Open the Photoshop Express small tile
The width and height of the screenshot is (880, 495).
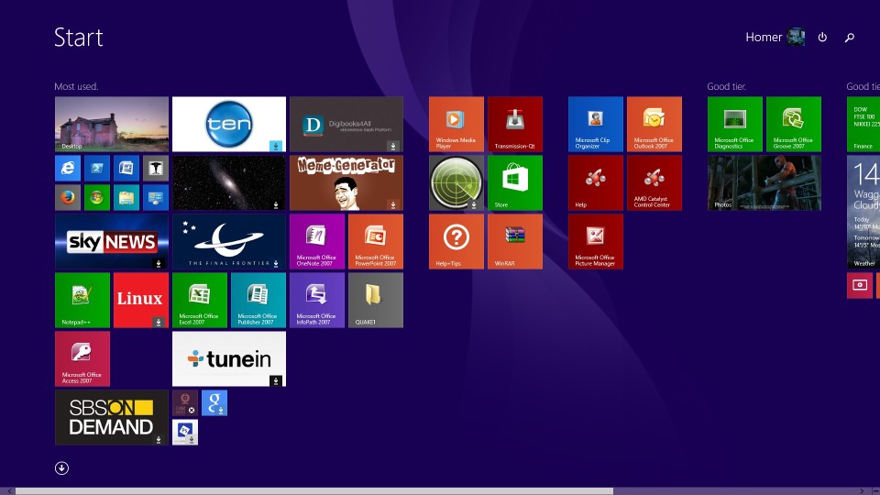pyautogui.click(x=185, y=432)
